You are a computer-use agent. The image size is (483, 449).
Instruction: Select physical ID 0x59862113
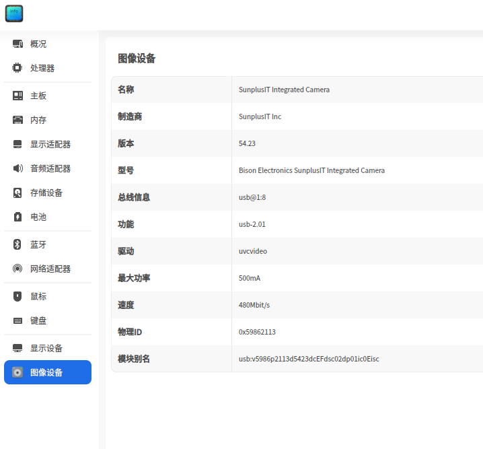click(257, 332)
